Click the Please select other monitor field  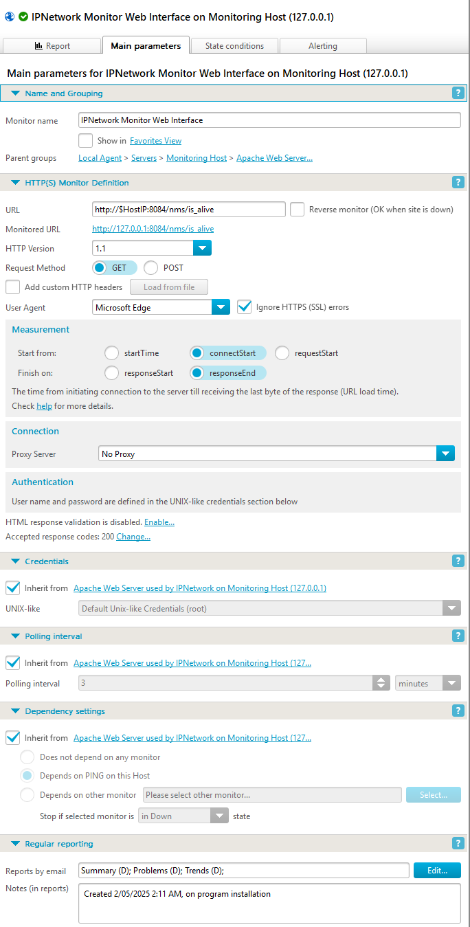272,795
